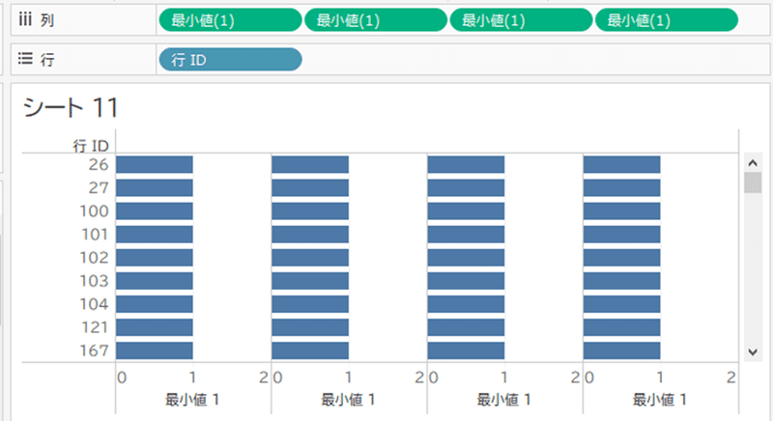Viewport: 773px width, 421px height.
Task: Click the 行 ID header label
Action: click(91, 145)
